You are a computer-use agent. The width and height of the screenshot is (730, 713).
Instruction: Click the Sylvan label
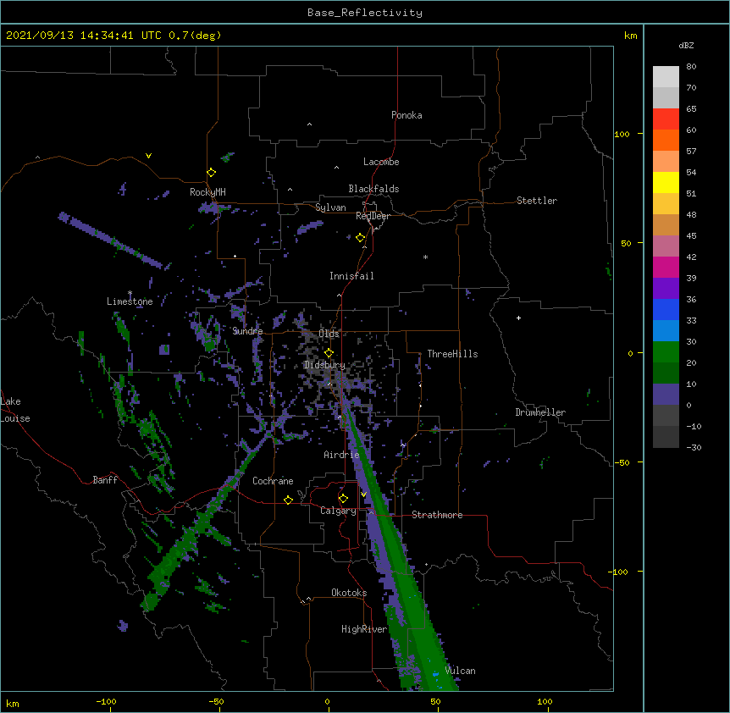point(330,207)
